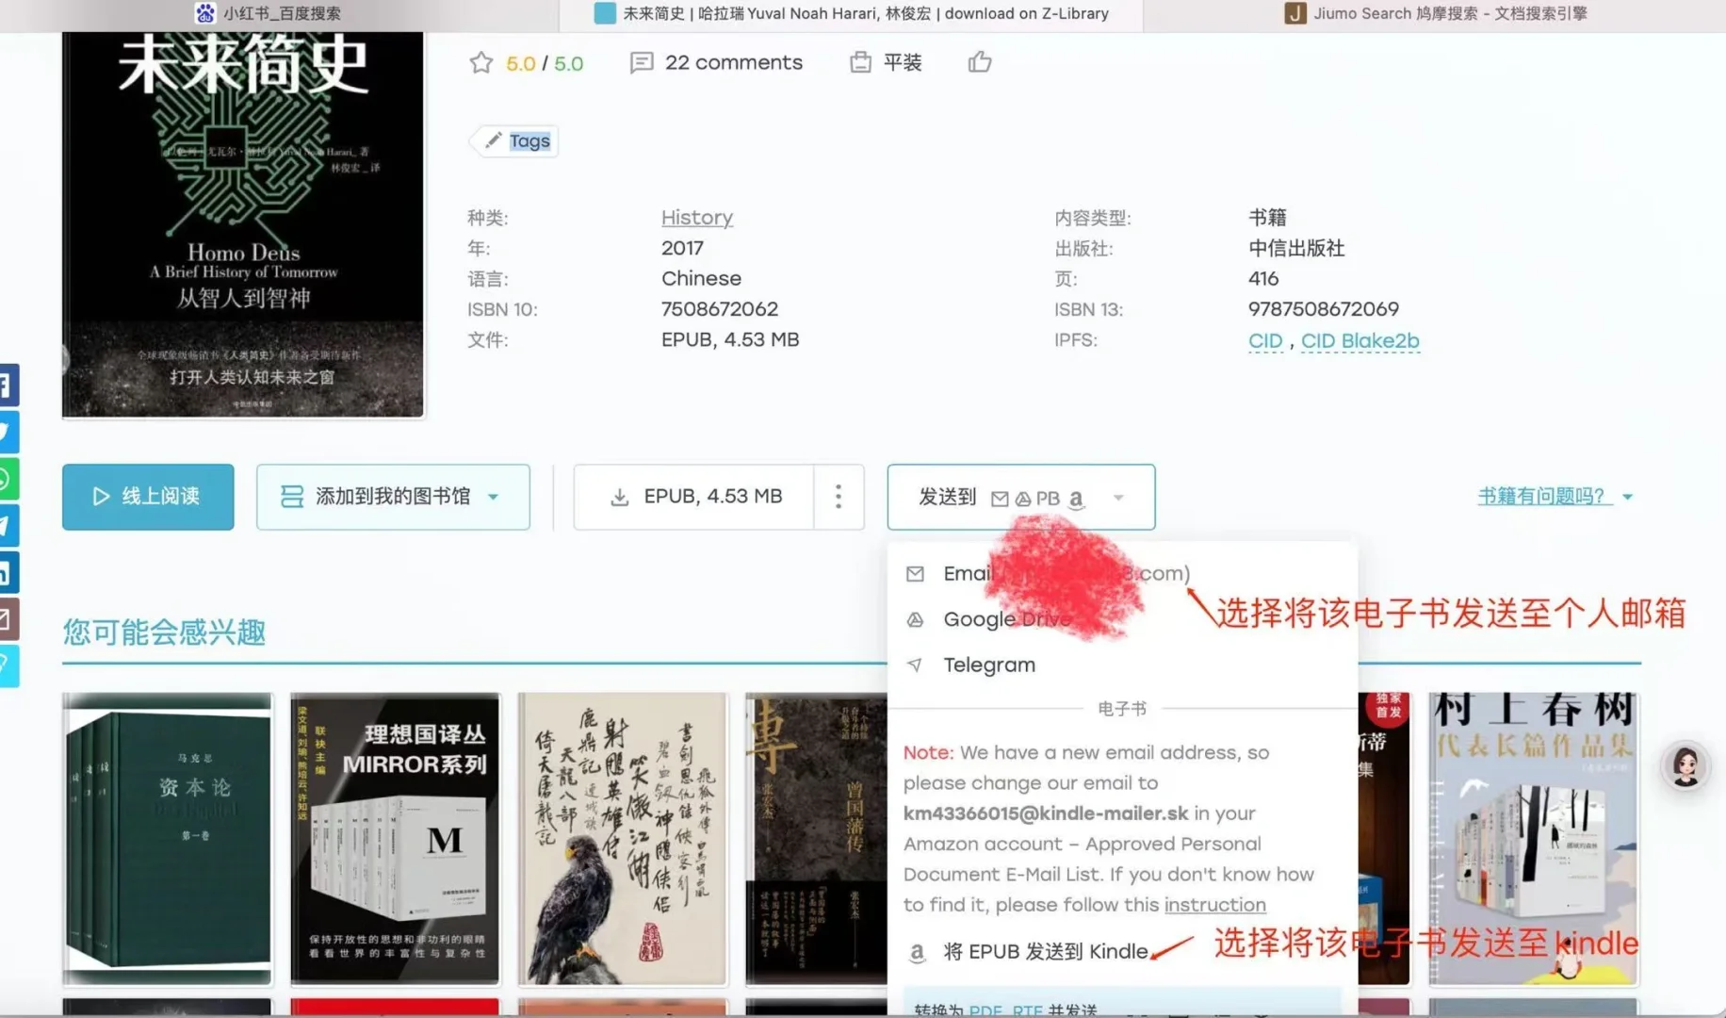Click the Twitter share sidebar icon
Screen dimensions: 1726x1018
tap(8, 432)
